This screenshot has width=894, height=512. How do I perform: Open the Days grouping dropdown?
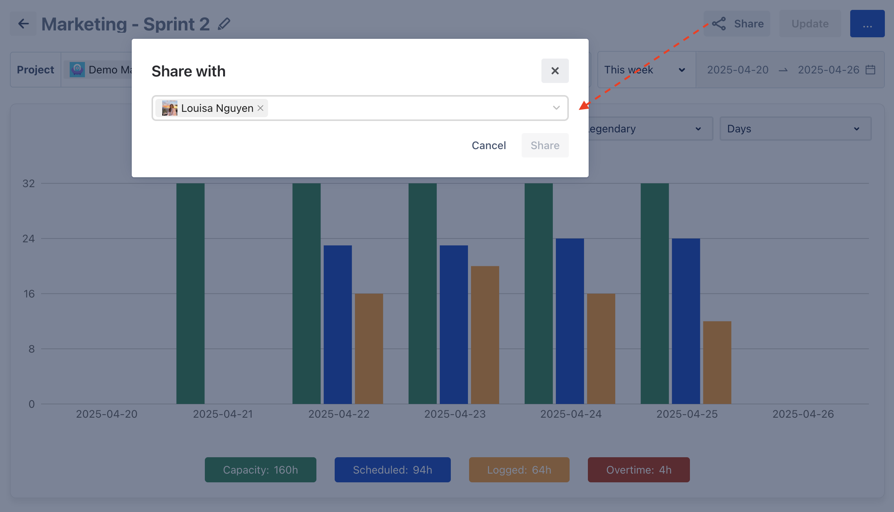pyautogui.click(x=795, y=129)
